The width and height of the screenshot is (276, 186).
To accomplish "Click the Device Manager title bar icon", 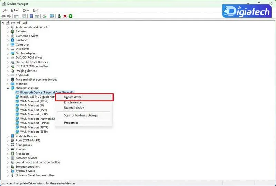I will pos(4,3).
